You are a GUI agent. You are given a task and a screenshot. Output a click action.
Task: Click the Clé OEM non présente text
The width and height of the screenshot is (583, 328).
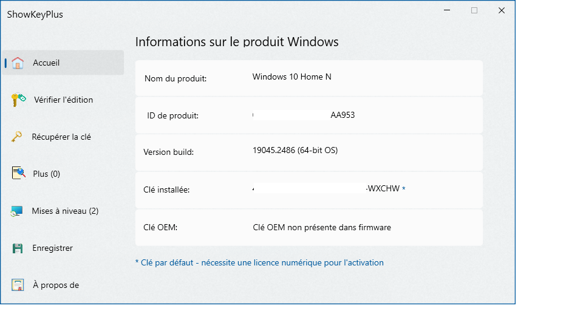pyautogui.click(x=322, y=227)
